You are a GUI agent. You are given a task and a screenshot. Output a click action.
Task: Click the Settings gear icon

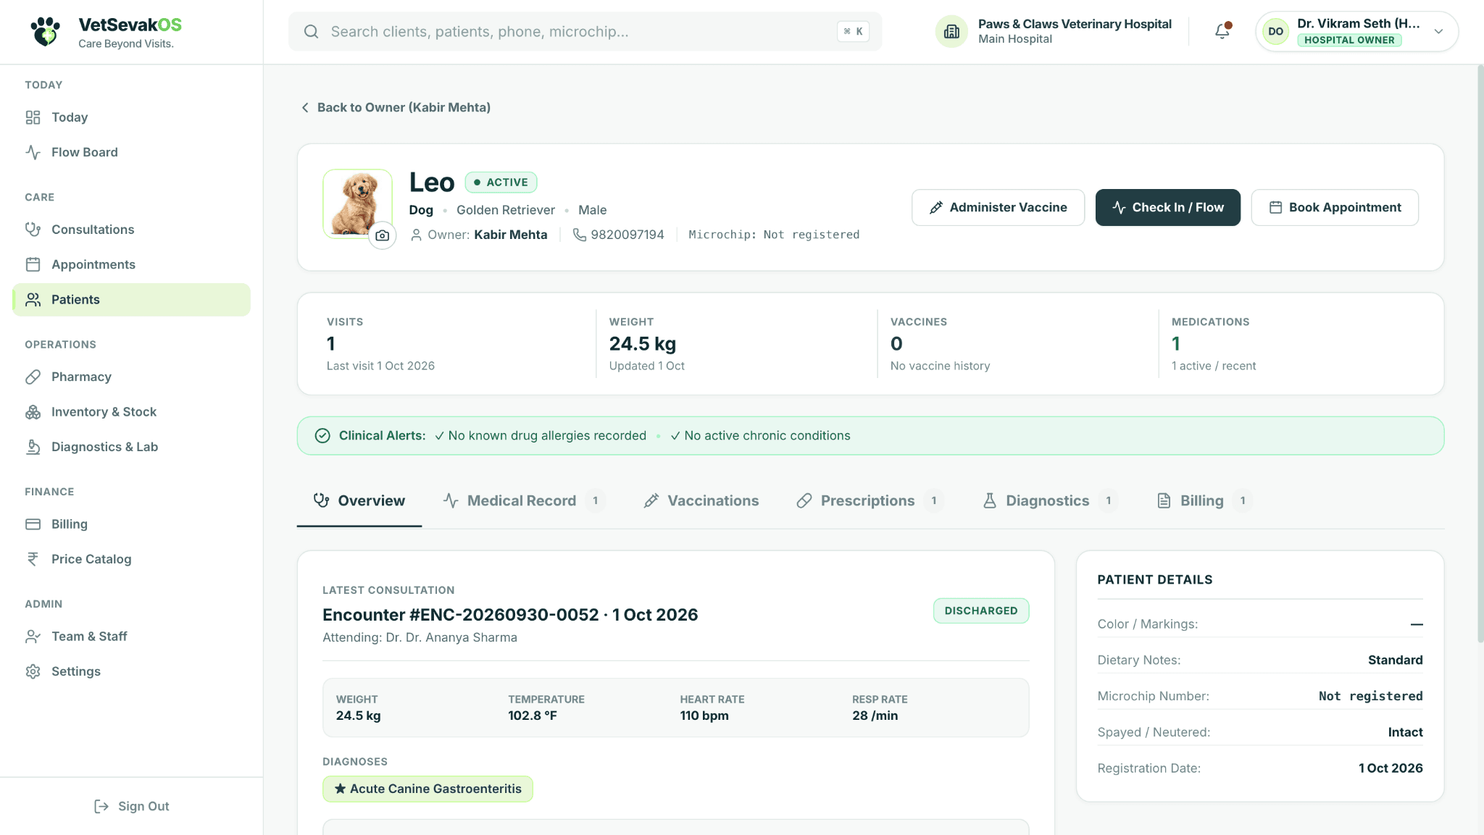[x=33, y=671]
